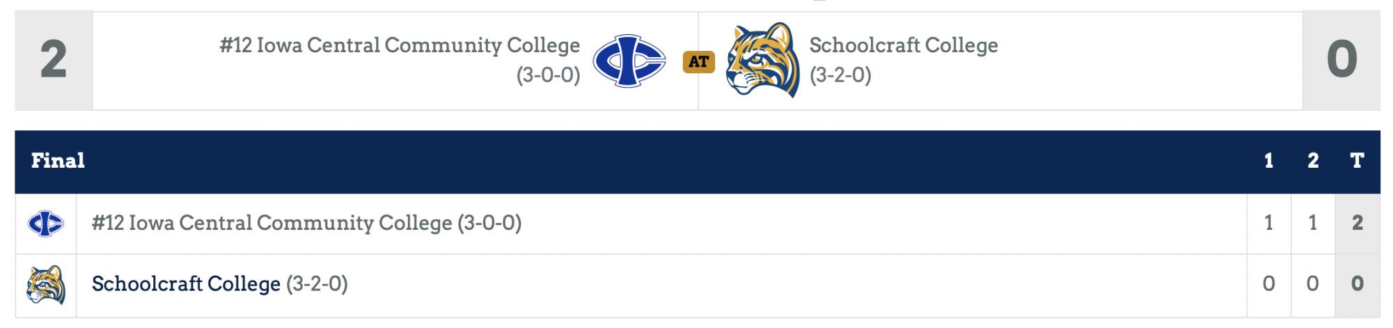Click Iowa Central team name in the score table
Screen dimensions: 1393x328
click(271, 224)
